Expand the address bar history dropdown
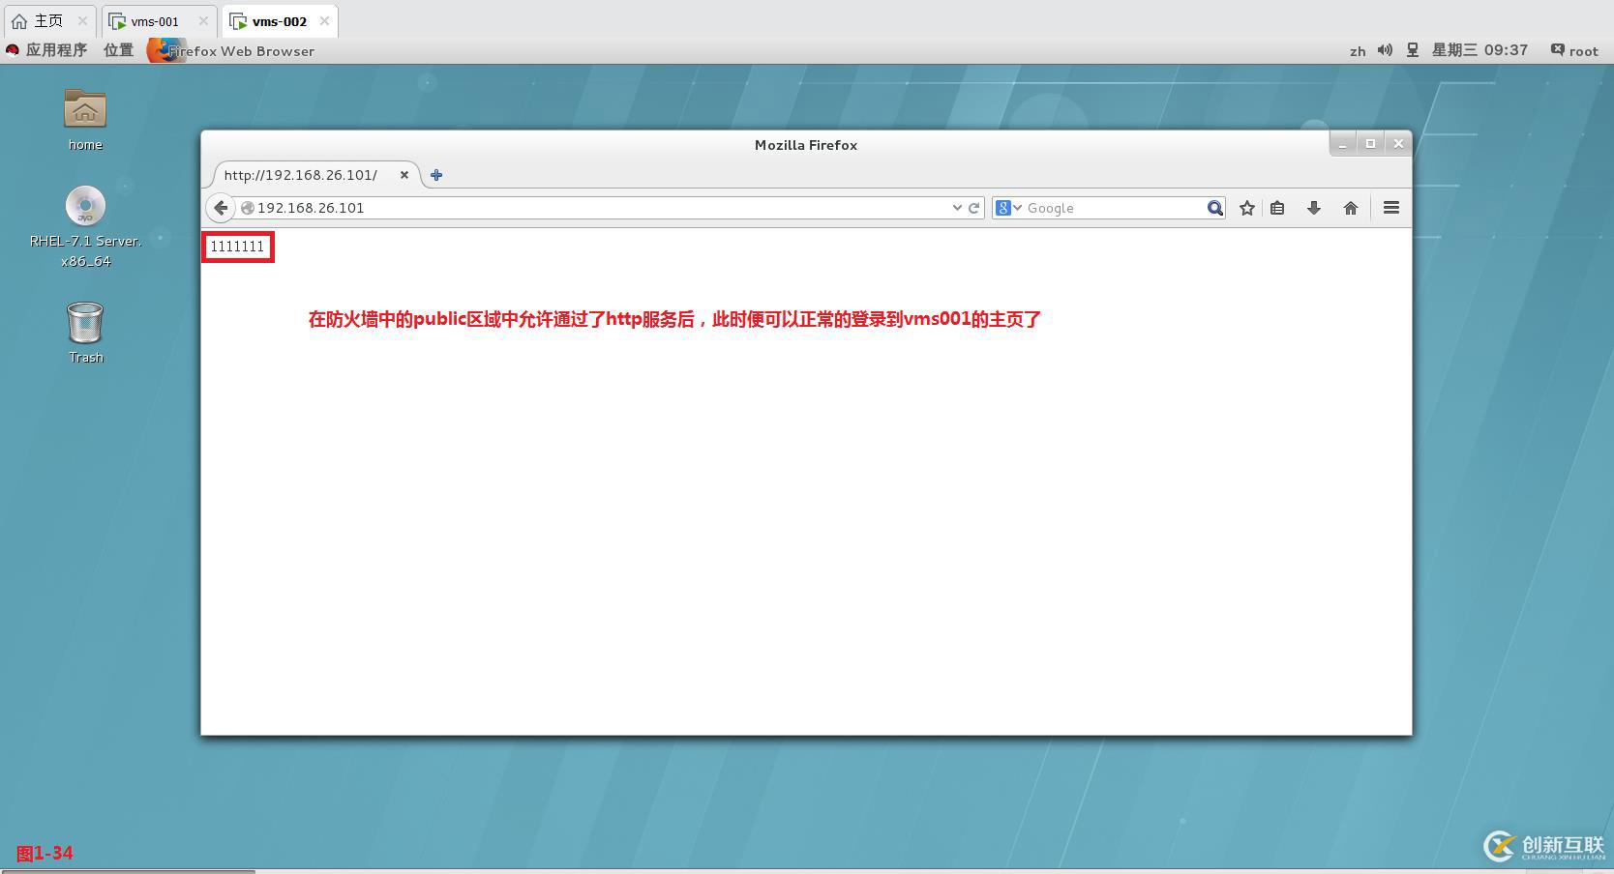 pos(957,208)
